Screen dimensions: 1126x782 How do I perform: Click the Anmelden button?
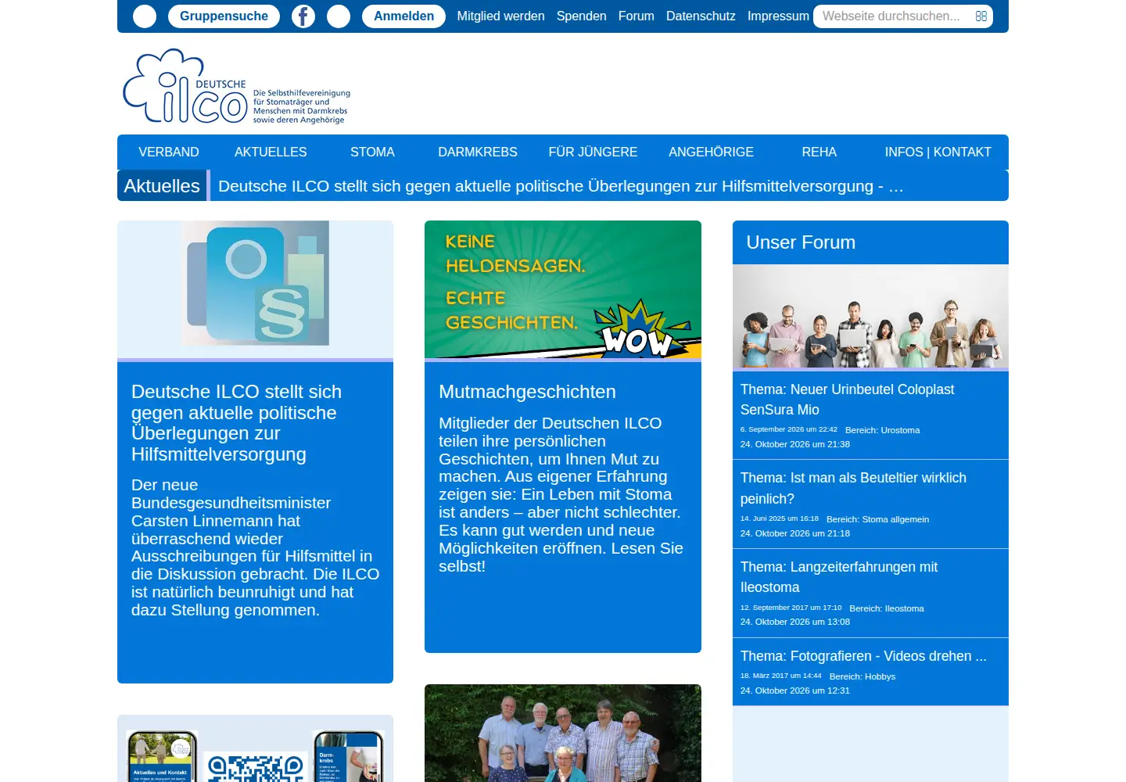[x=403, y=16]
